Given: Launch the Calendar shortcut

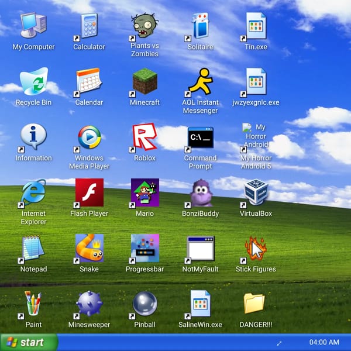Looking at the screenshot, I should point(89,81).
